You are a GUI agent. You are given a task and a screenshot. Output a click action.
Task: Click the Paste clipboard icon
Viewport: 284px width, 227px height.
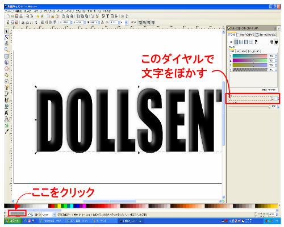click(57, 16)
